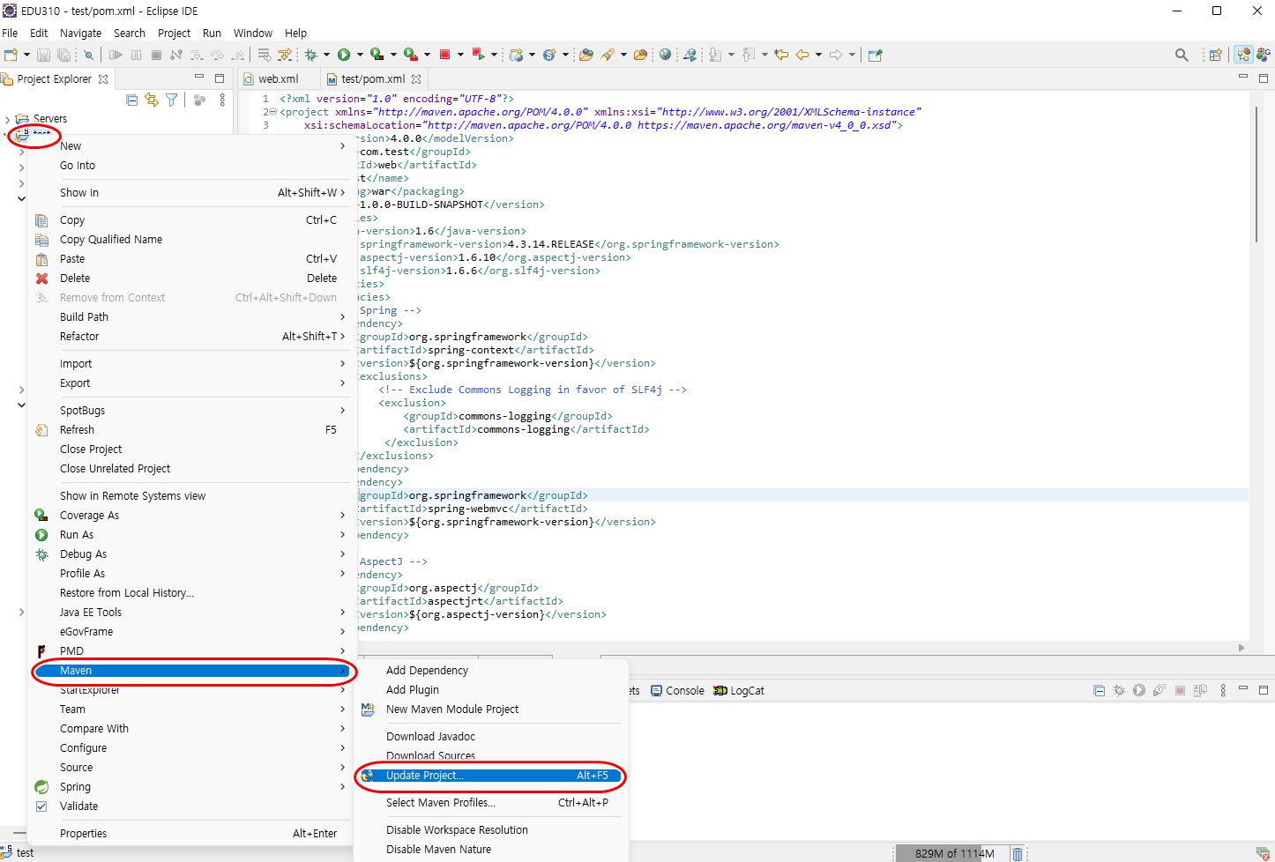The height and width of the screenshot is (862, 1275).
Task: Expand the Team submenu
Action: [x=342, y=710]
